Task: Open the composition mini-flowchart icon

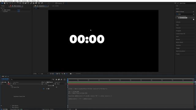Action: [53, 79]
